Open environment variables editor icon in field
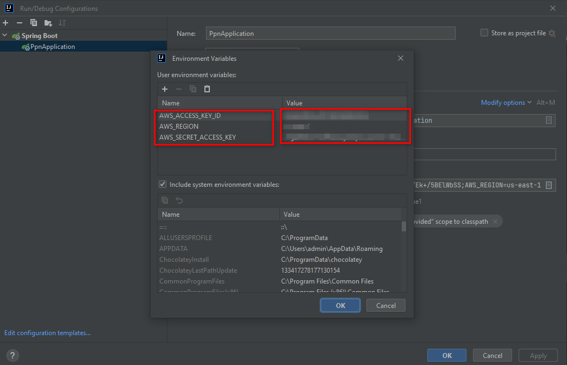The width and height of the screenshot is (567, 365). point(549,185)
